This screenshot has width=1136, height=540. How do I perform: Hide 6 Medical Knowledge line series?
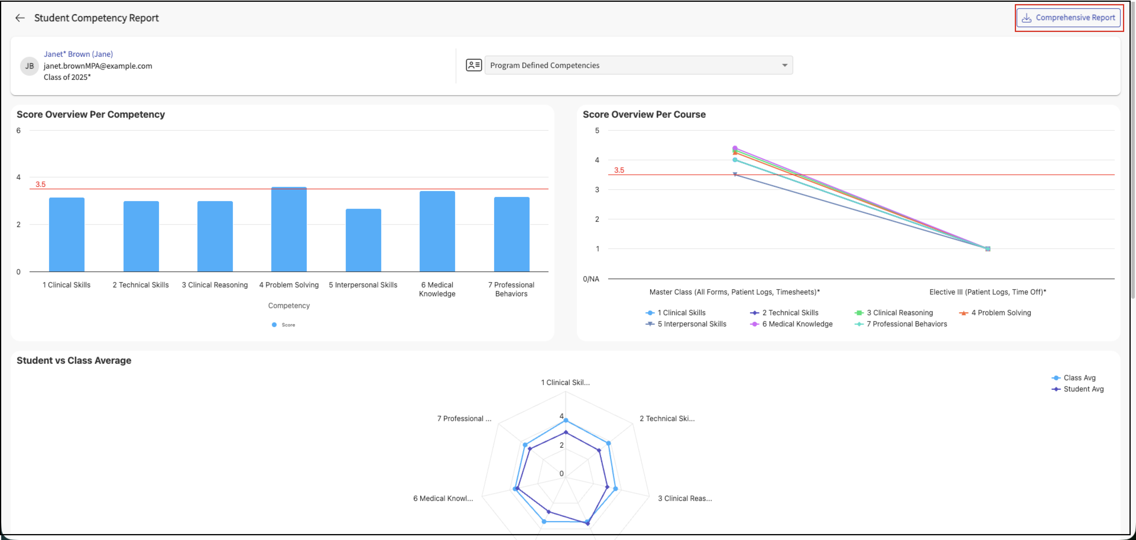point(797,324)
